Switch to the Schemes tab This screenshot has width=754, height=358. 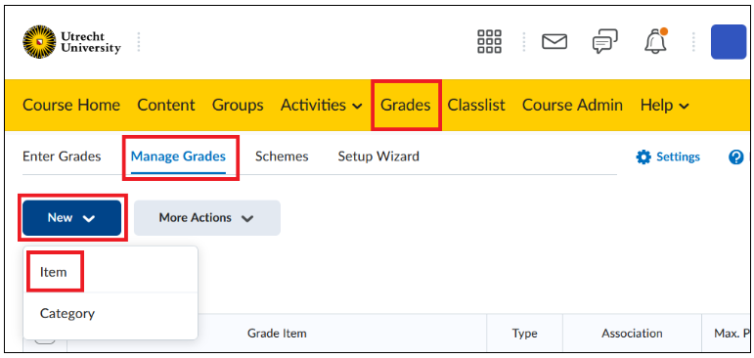point(282,157)
